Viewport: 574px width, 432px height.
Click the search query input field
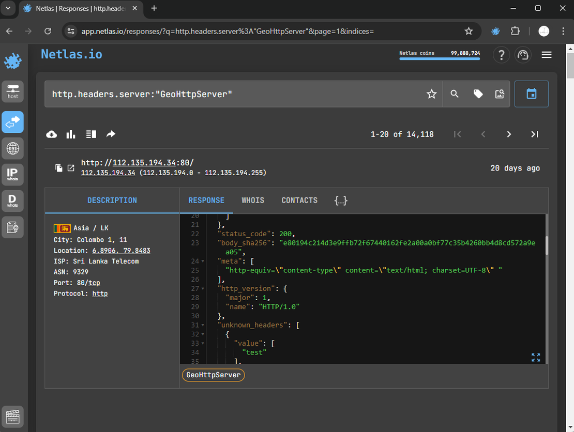pyautogui.click(x=233, y=94)
